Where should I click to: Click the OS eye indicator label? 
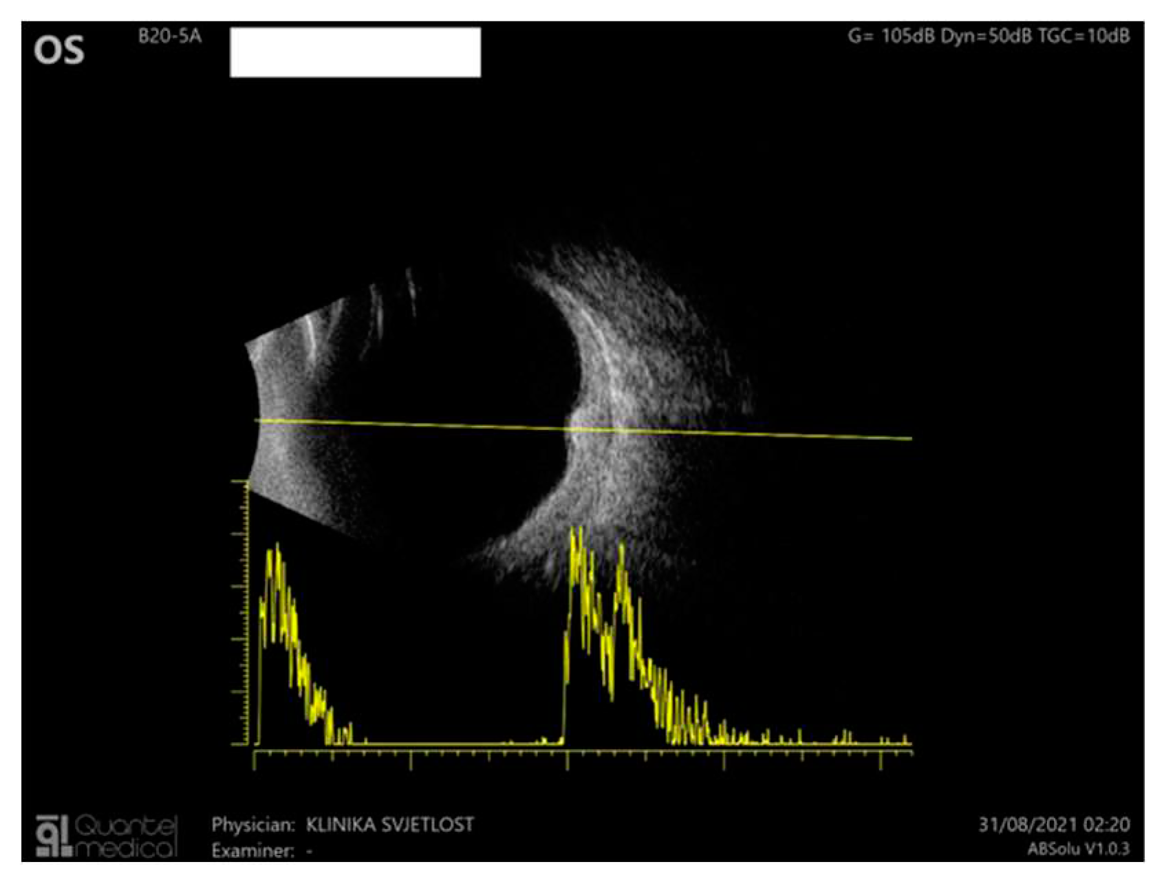59,51
